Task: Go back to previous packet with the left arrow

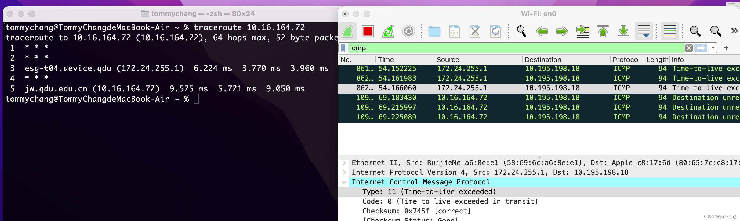Action: pos(542,31)
